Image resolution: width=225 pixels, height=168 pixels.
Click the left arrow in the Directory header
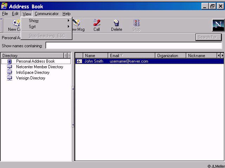point(66,55)
